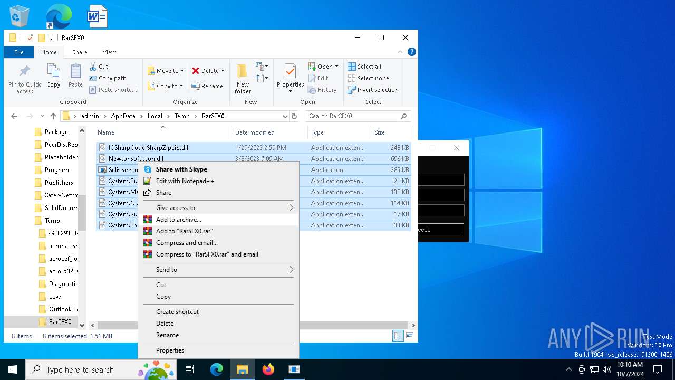Click Select none in the ribbon

coord(368,78)
